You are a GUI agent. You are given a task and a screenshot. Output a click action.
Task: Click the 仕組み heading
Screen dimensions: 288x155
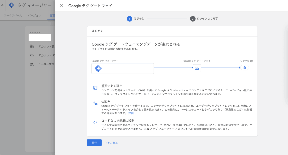tap(106, 102)
